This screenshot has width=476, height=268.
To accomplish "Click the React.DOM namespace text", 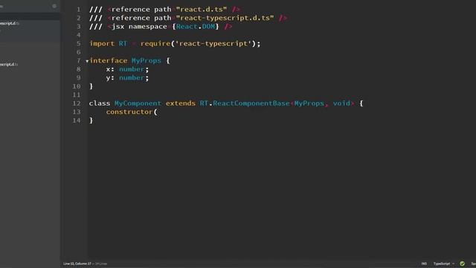I will pyautogui.click(x=196, y=27).
